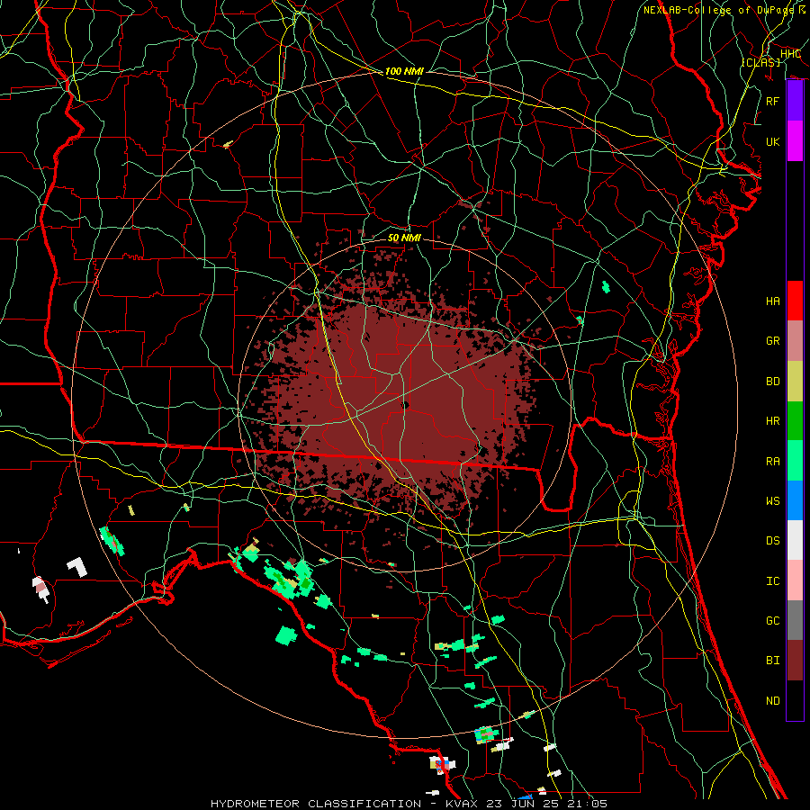Click the HA red legend swatch

(795, 301)
